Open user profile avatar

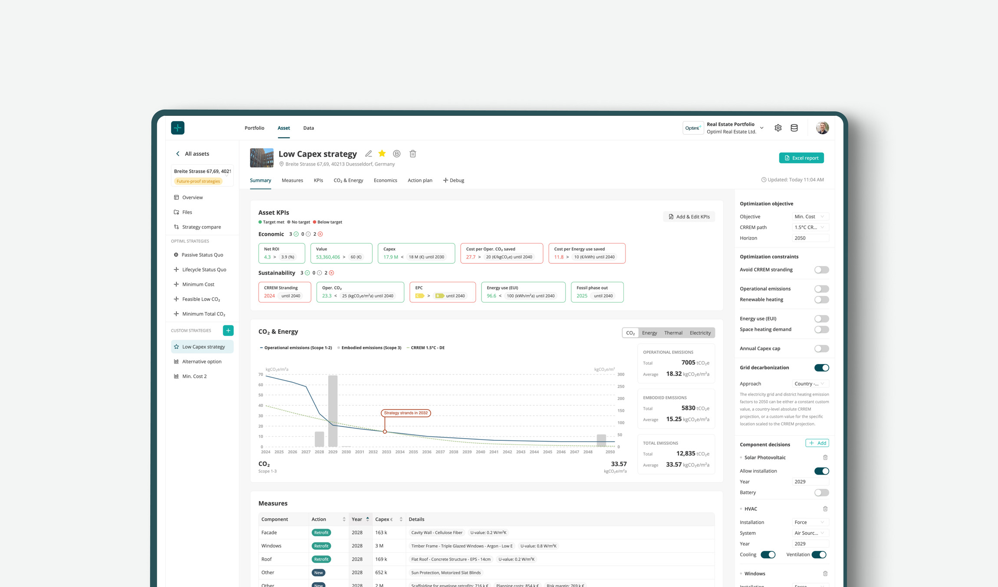[822, 128]
